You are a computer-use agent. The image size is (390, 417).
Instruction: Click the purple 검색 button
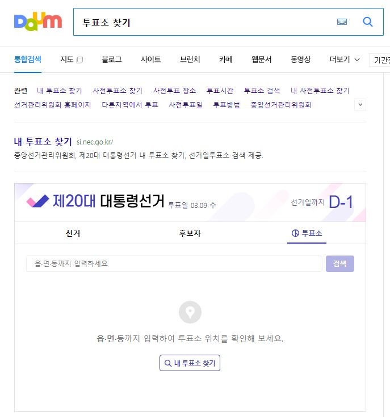point(340,263)
